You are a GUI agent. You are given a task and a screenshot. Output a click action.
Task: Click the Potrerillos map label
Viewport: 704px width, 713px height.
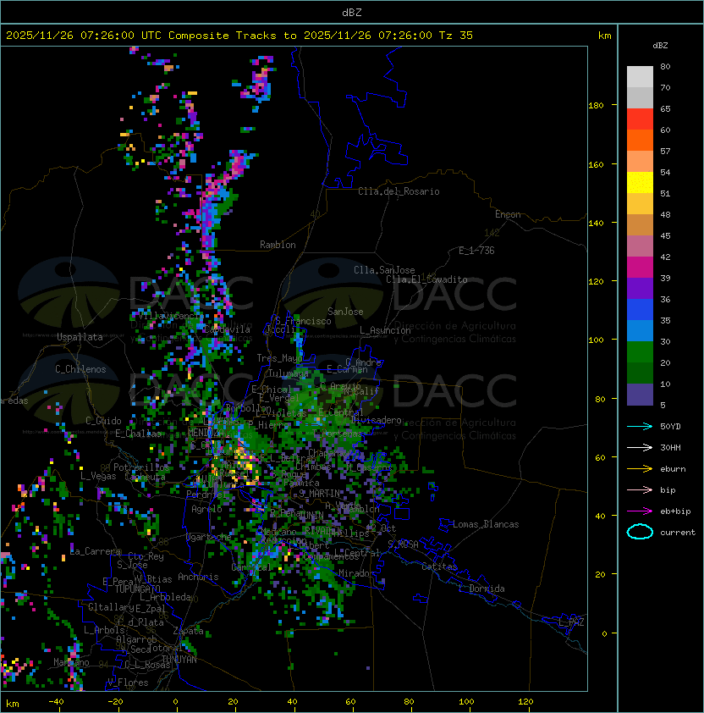[x=141, y=467]
